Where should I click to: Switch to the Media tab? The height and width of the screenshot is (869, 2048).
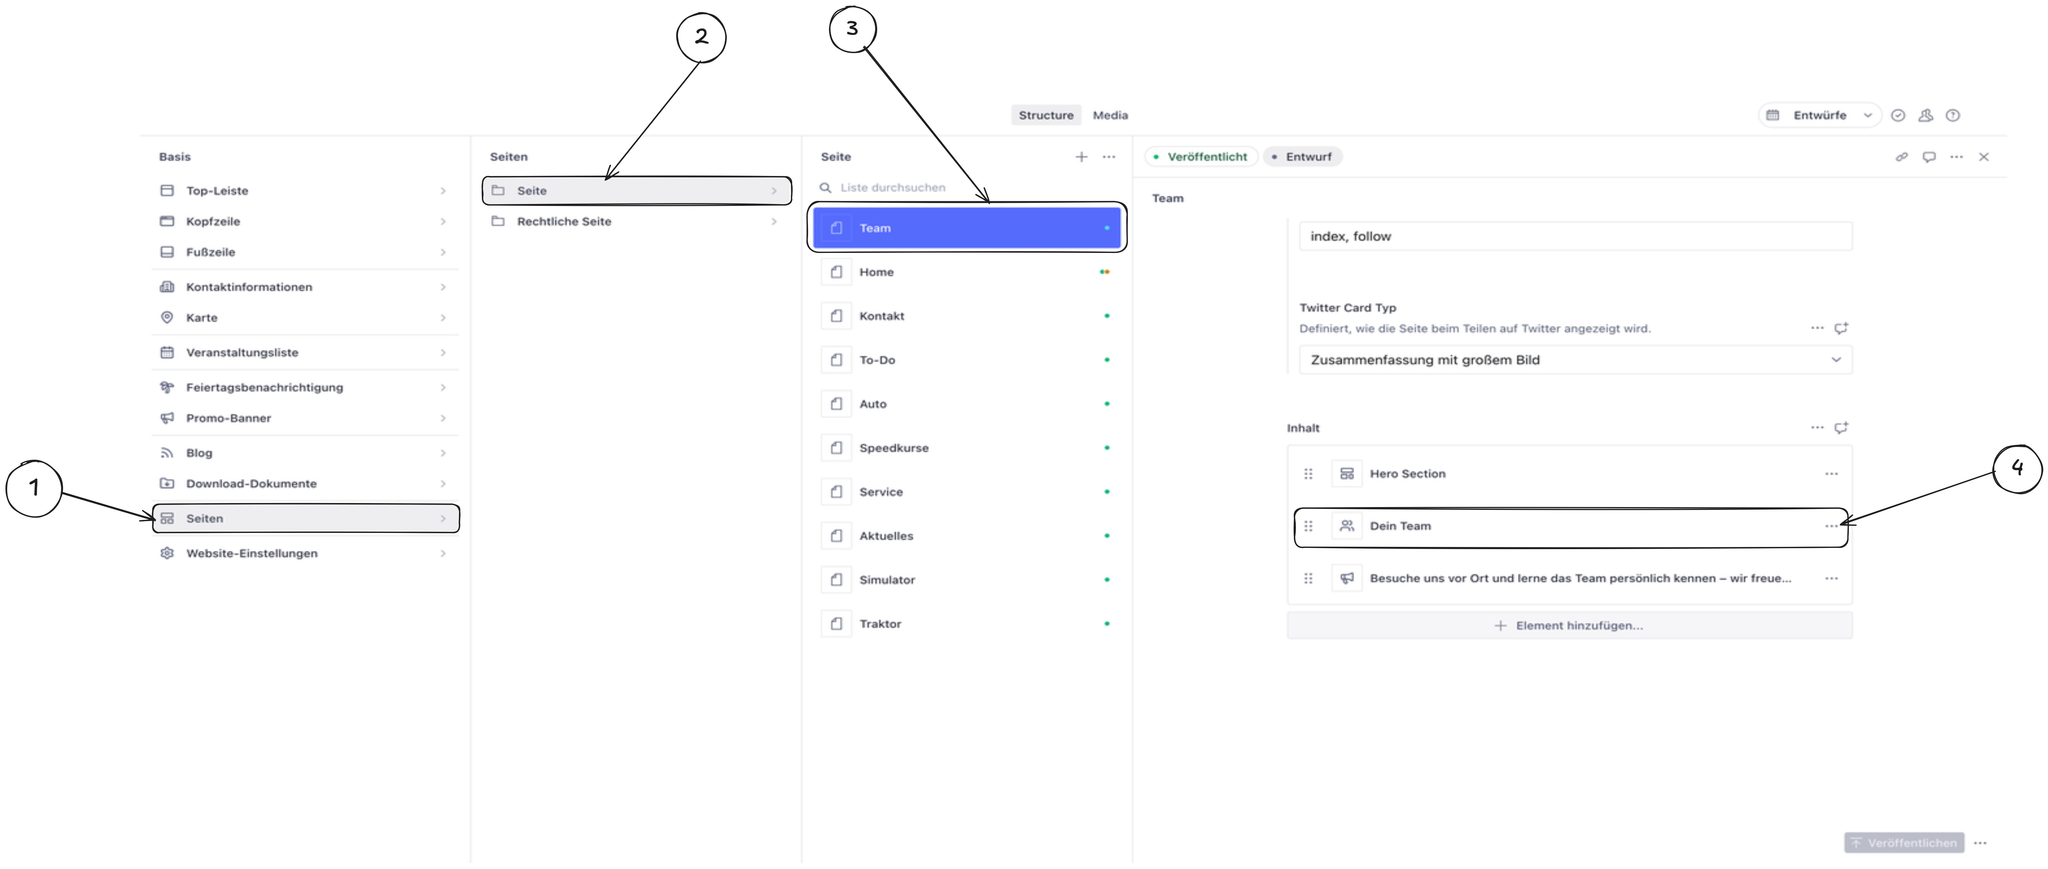pos(1110,115)
